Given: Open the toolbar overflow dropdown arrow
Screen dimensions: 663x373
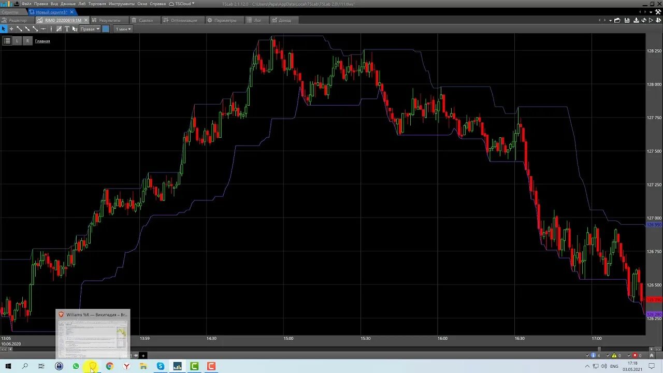Looking at the screenshot, I should tap(610, 20).
